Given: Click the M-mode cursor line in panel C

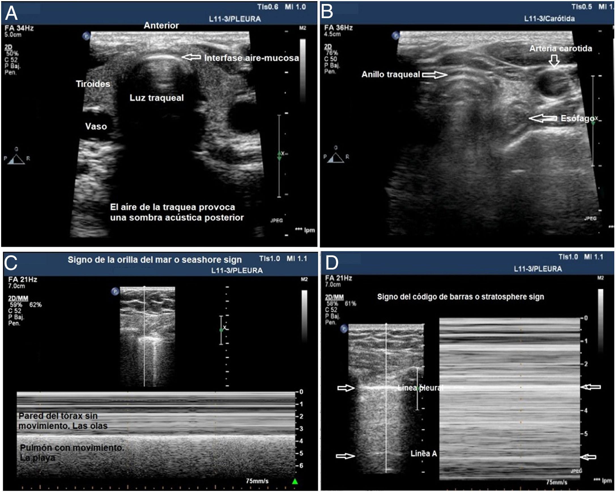Looking at the screenshot, I should (x=144, y=357).
